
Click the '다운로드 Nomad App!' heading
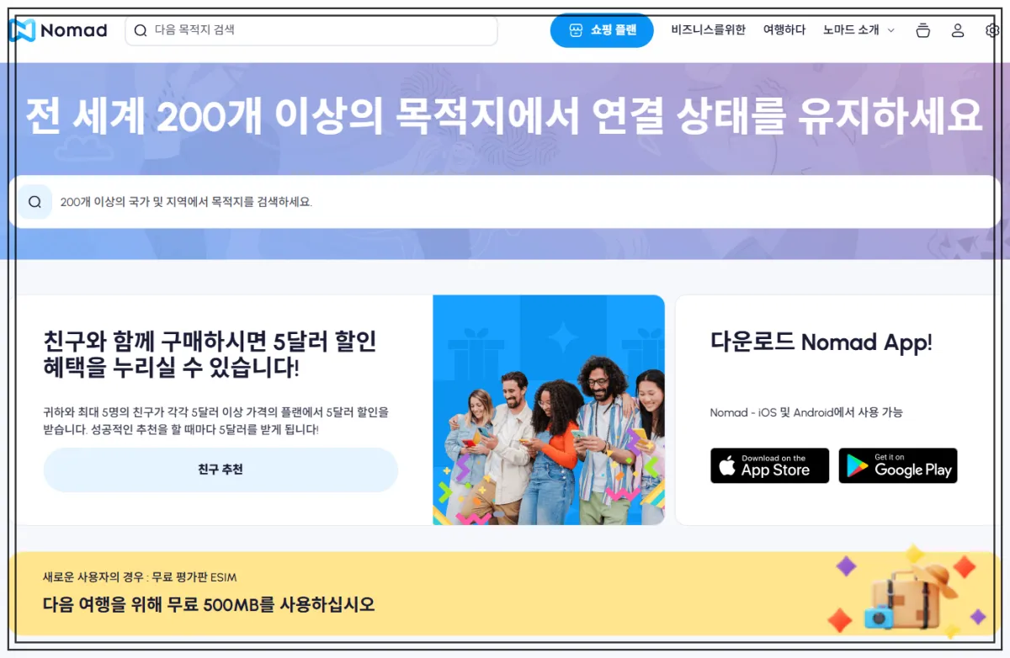821,342
